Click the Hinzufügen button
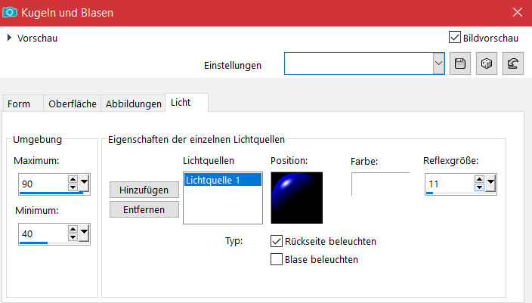Image resolution: width=532 pixels, height=303 pixels. (144, 190)
